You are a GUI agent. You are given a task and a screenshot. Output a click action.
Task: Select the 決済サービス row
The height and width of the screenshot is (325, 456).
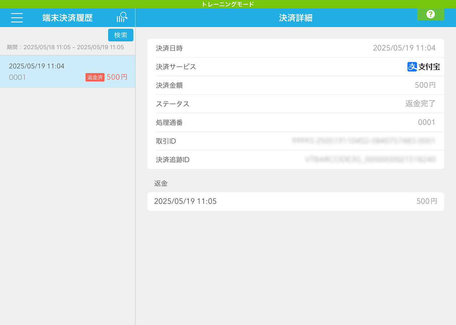[x=295, y=67]
